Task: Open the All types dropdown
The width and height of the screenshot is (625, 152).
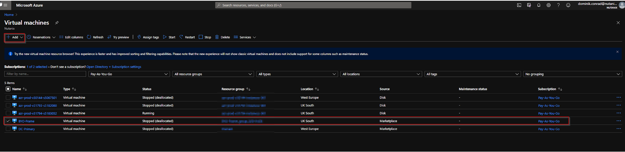Action: click(x=297, y=74)
